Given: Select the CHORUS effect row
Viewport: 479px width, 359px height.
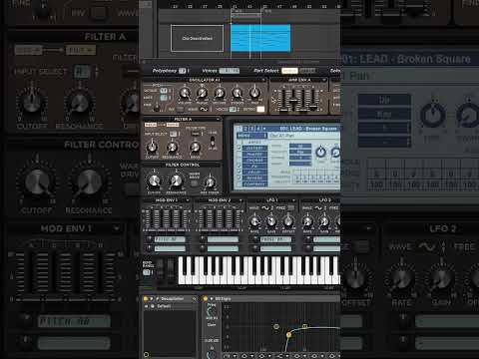Looking at the screenshot, I should (254, 161).
